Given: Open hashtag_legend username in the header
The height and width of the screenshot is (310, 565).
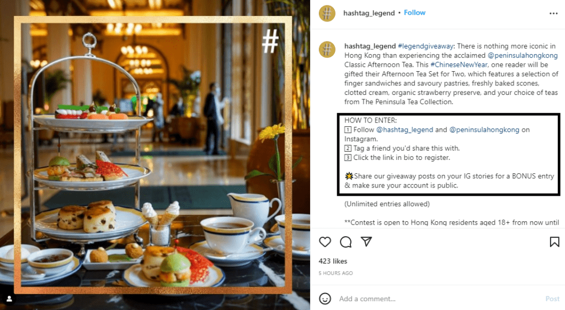Looking at the screenshot, I should 369,13.
